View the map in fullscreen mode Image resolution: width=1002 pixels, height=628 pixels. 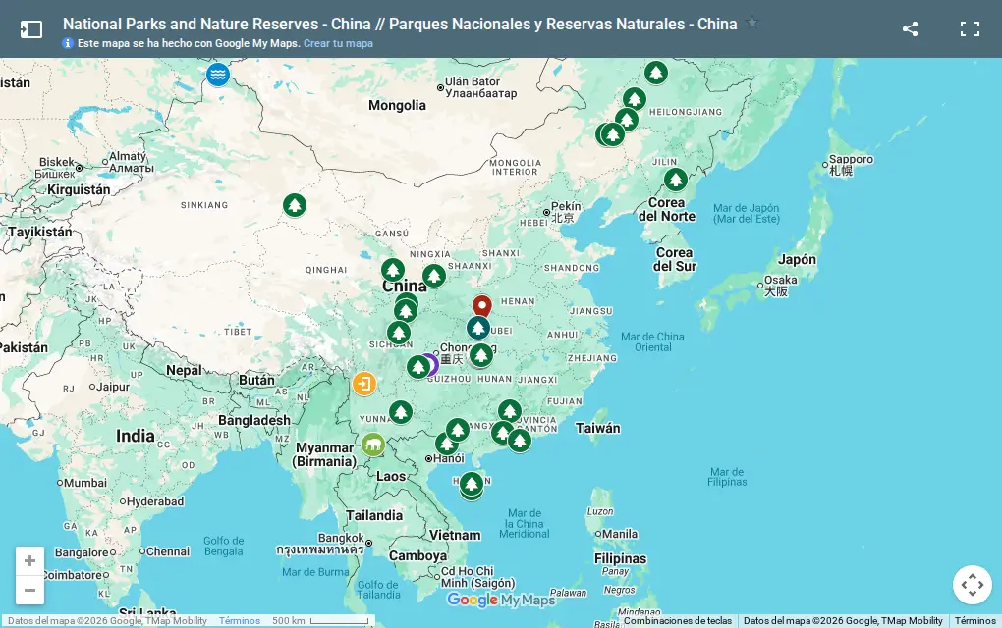tap(970, 28)
